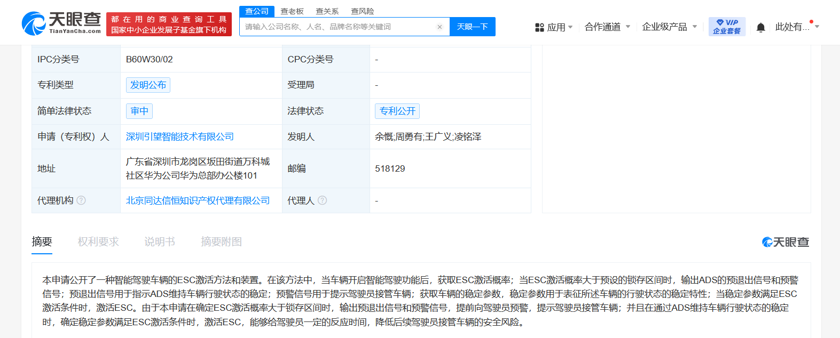840x338 pixels.
Task: Click the 发明公布 patent type tag
Action: click(x=148, y=85)
